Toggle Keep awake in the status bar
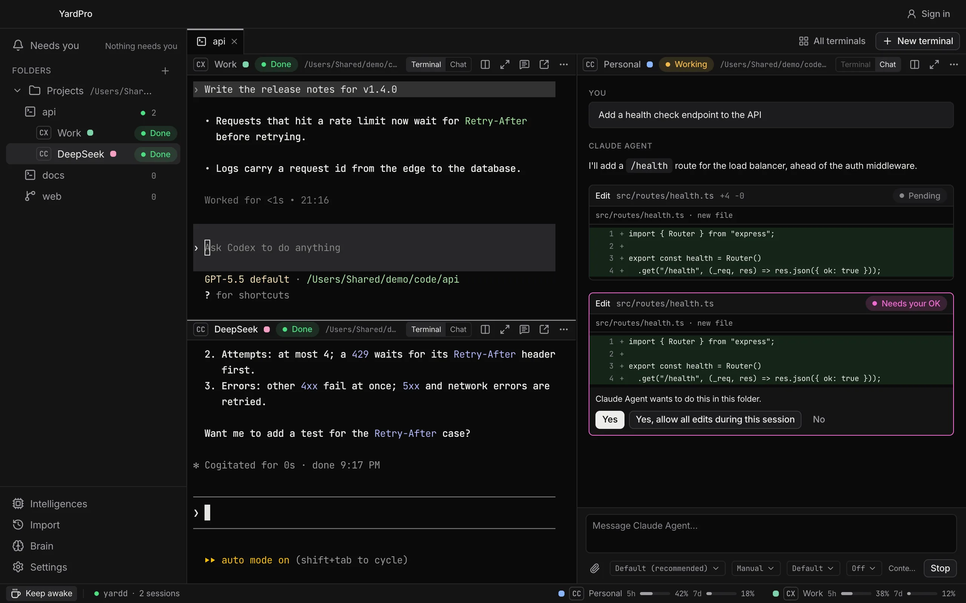Viewport: 966px width, 603px height. (x=42, y=594)
